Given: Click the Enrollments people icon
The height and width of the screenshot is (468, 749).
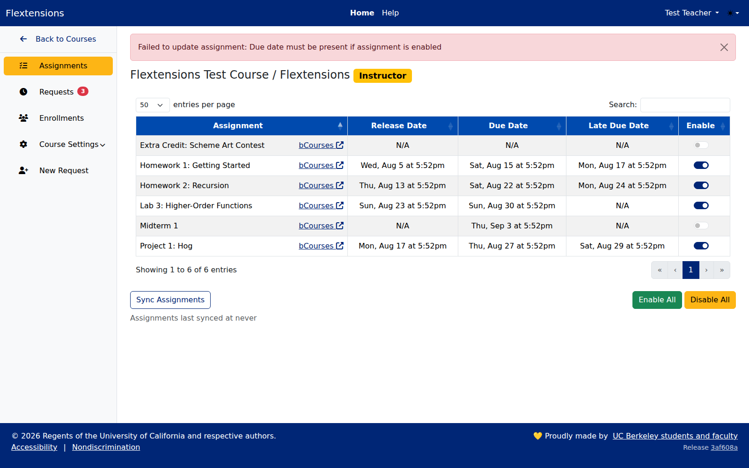Looking at the screenshot, I should (x=23, y=118).
